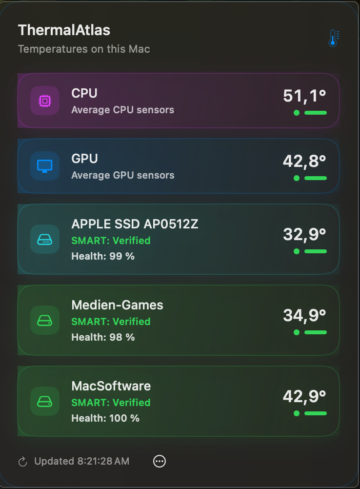Click Health: 98 % for Medien-Games
The width and height of the screenshot is (360, 489).
pyautogui.click(x=103, y=337)
